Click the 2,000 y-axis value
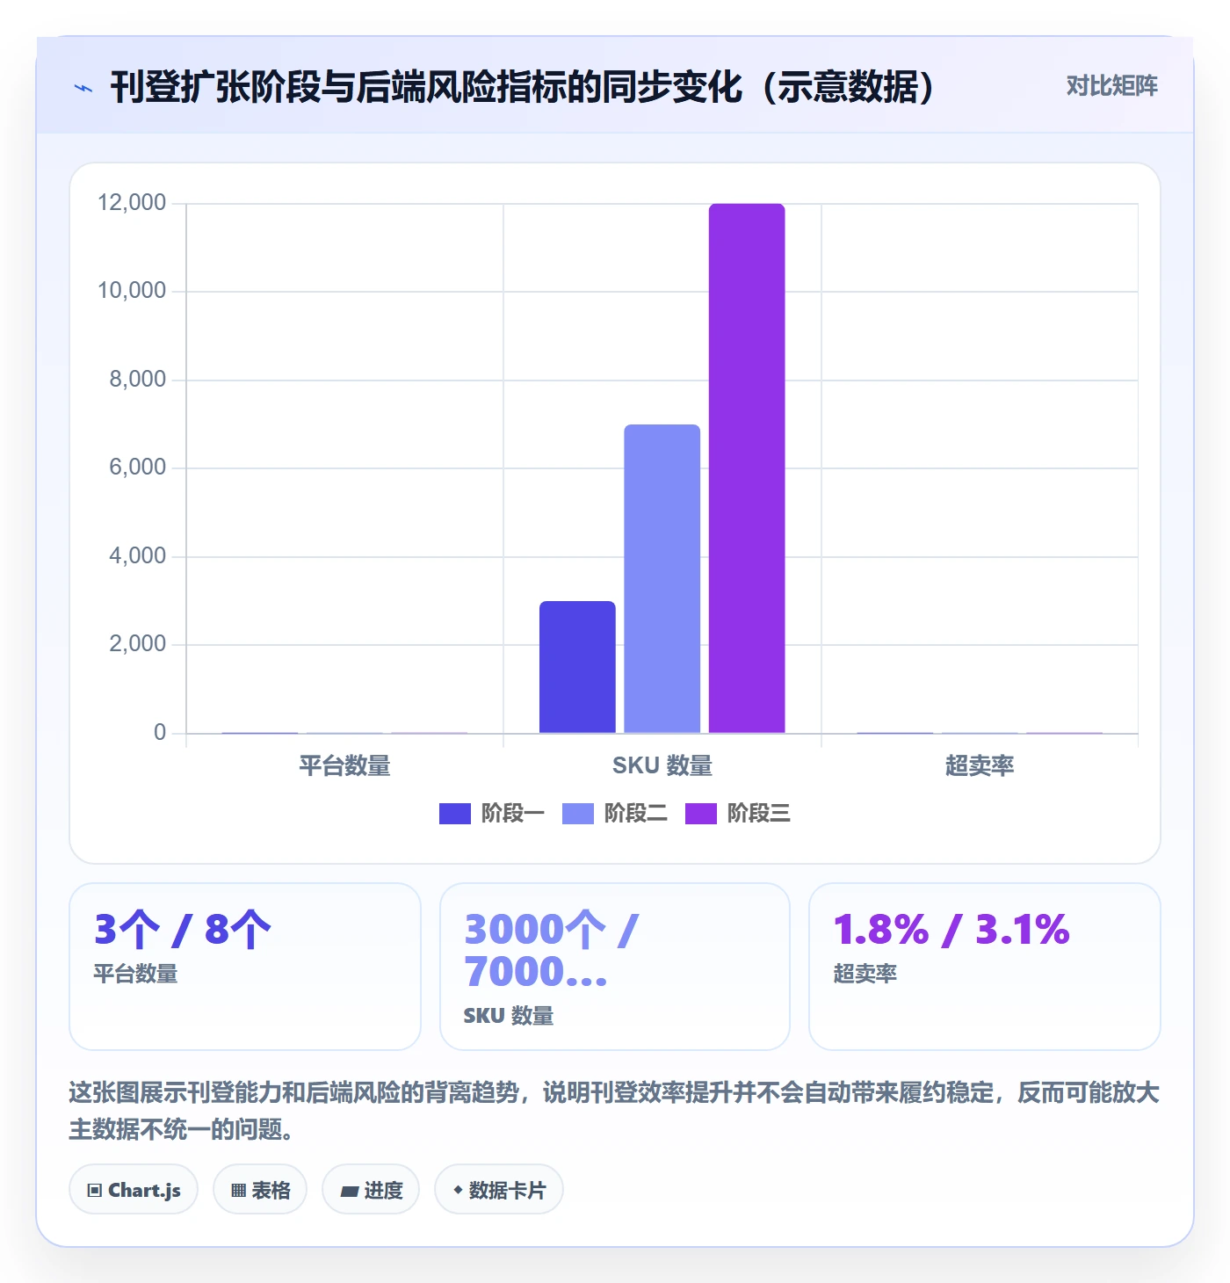The width and height of the screenshot is (1230, 1283). [137, 644]
